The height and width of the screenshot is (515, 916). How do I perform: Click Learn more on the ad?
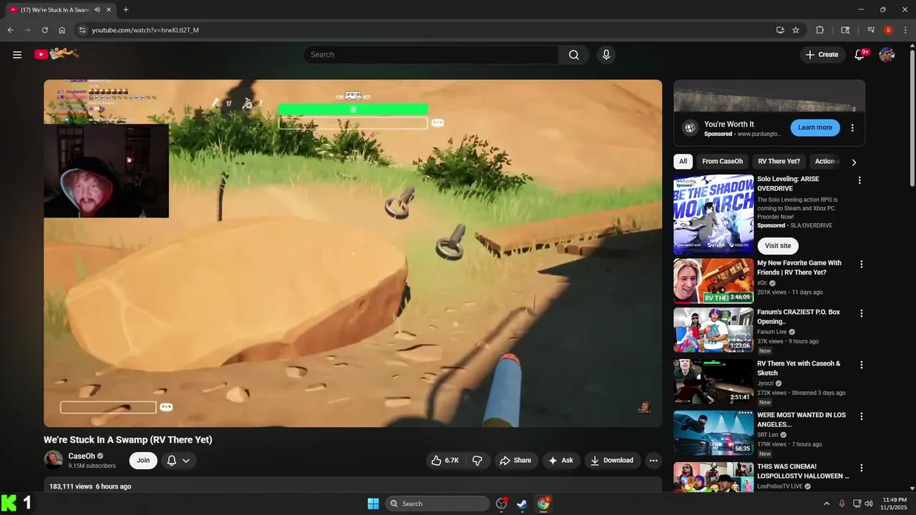coord(815,127)
